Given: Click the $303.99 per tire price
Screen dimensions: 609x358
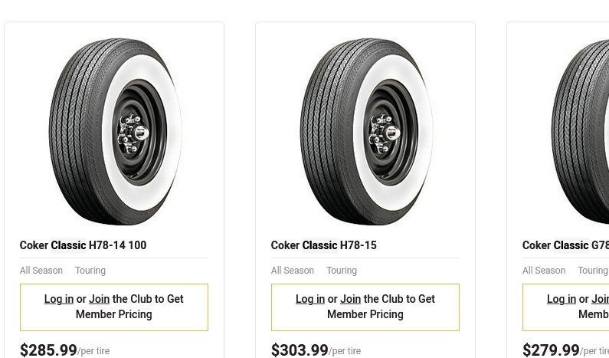Looking at the screenshot, I should [x=300, y=350].
